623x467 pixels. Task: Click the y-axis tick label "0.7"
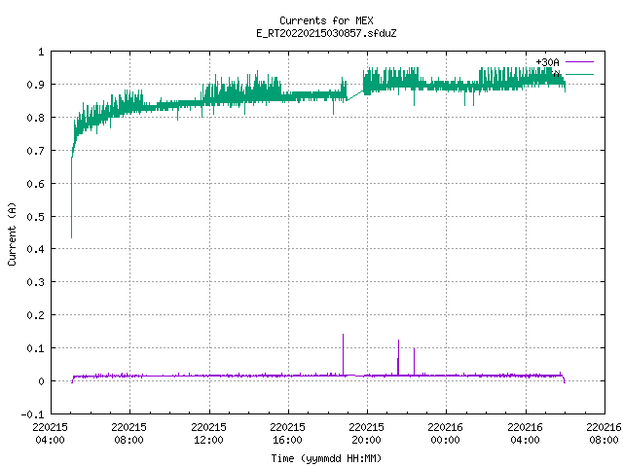click(35, 151)
